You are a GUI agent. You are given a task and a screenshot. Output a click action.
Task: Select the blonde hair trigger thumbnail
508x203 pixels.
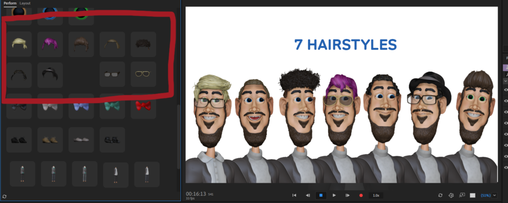(19, 44)
